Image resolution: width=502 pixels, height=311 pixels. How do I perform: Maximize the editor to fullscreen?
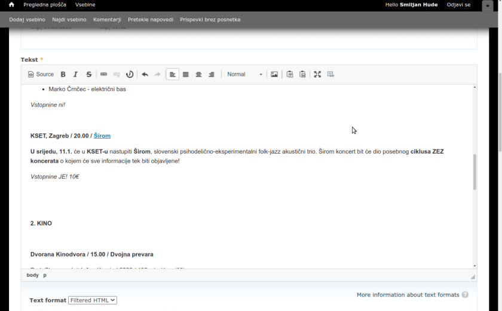point(317,75)
